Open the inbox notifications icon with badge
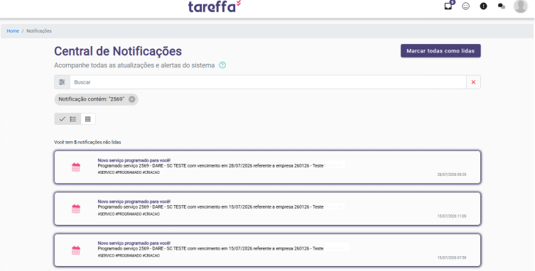The height and width of the screenshot is (271, 535). pyautogui.click(x=448, y=6)
